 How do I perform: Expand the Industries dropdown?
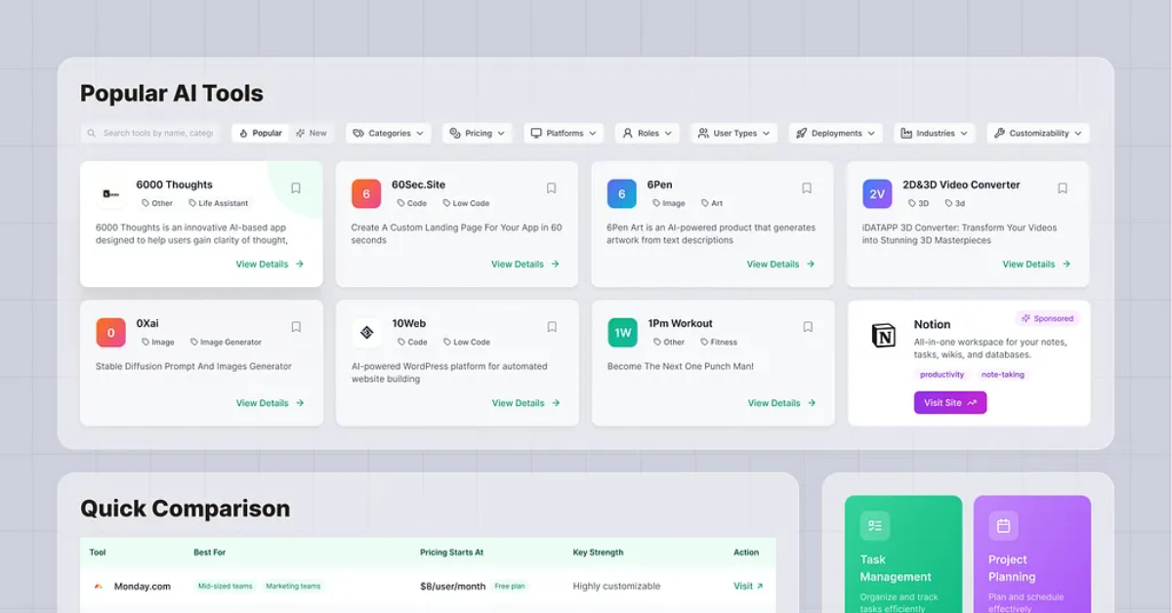934,133
